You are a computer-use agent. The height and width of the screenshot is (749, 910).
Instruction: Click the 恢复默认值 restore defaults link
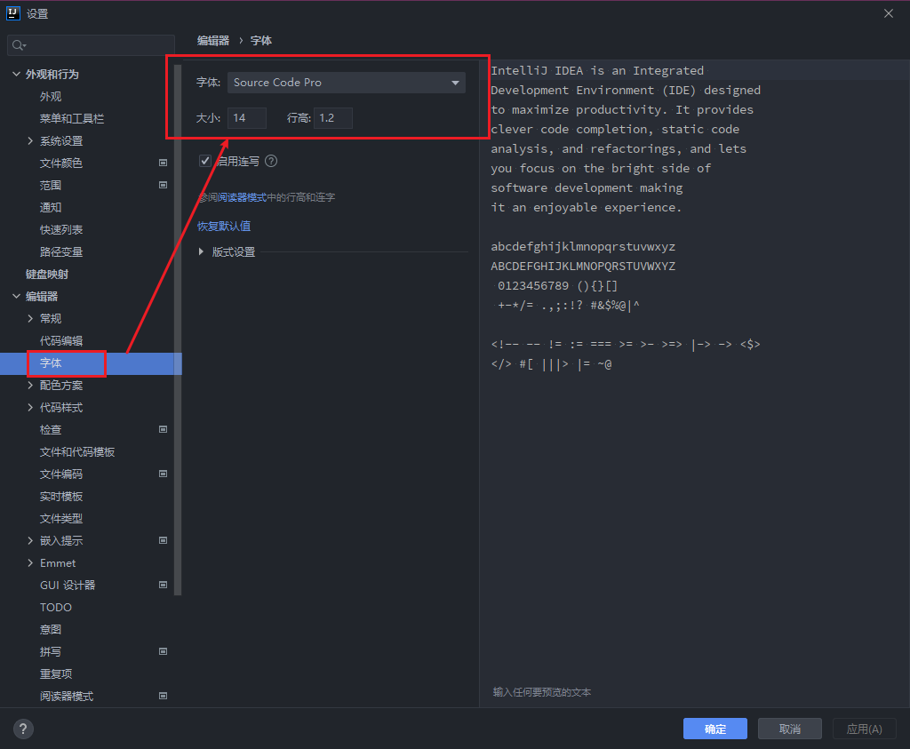pyautogui.click(x=224, y=227)
